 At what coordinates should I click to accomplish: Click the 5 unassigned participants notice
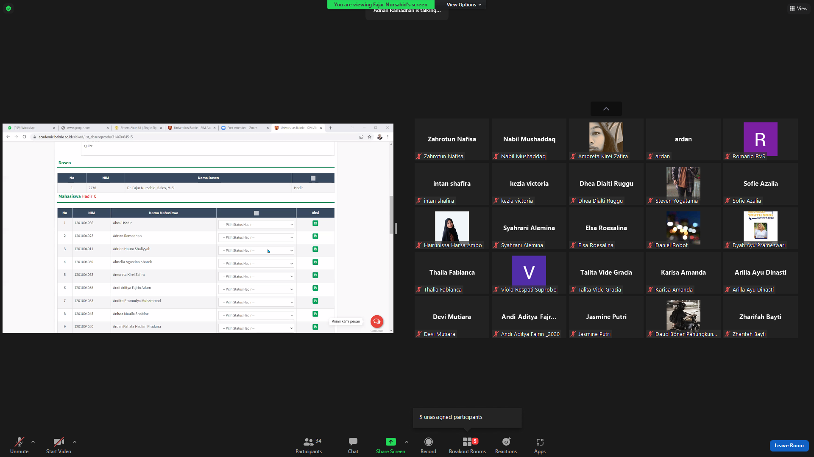(467, 418)
